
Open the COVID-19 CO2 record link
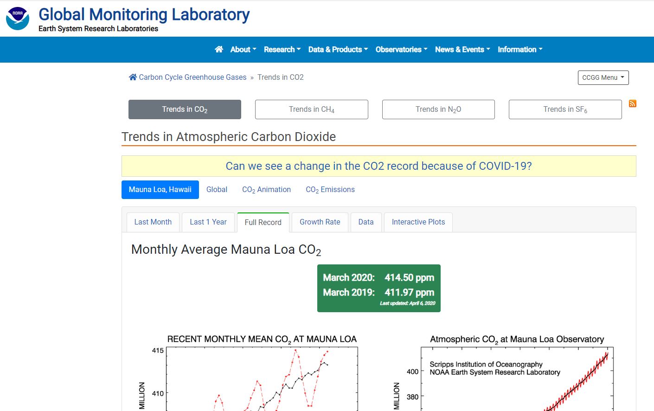click(378, 166)
